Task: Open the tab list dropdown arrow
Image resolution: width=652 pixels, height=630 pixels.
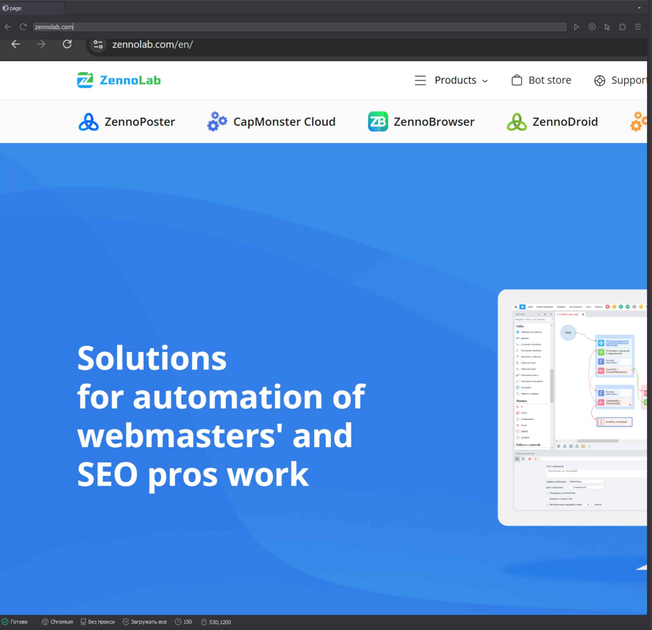Action: [x=639, y=8]
